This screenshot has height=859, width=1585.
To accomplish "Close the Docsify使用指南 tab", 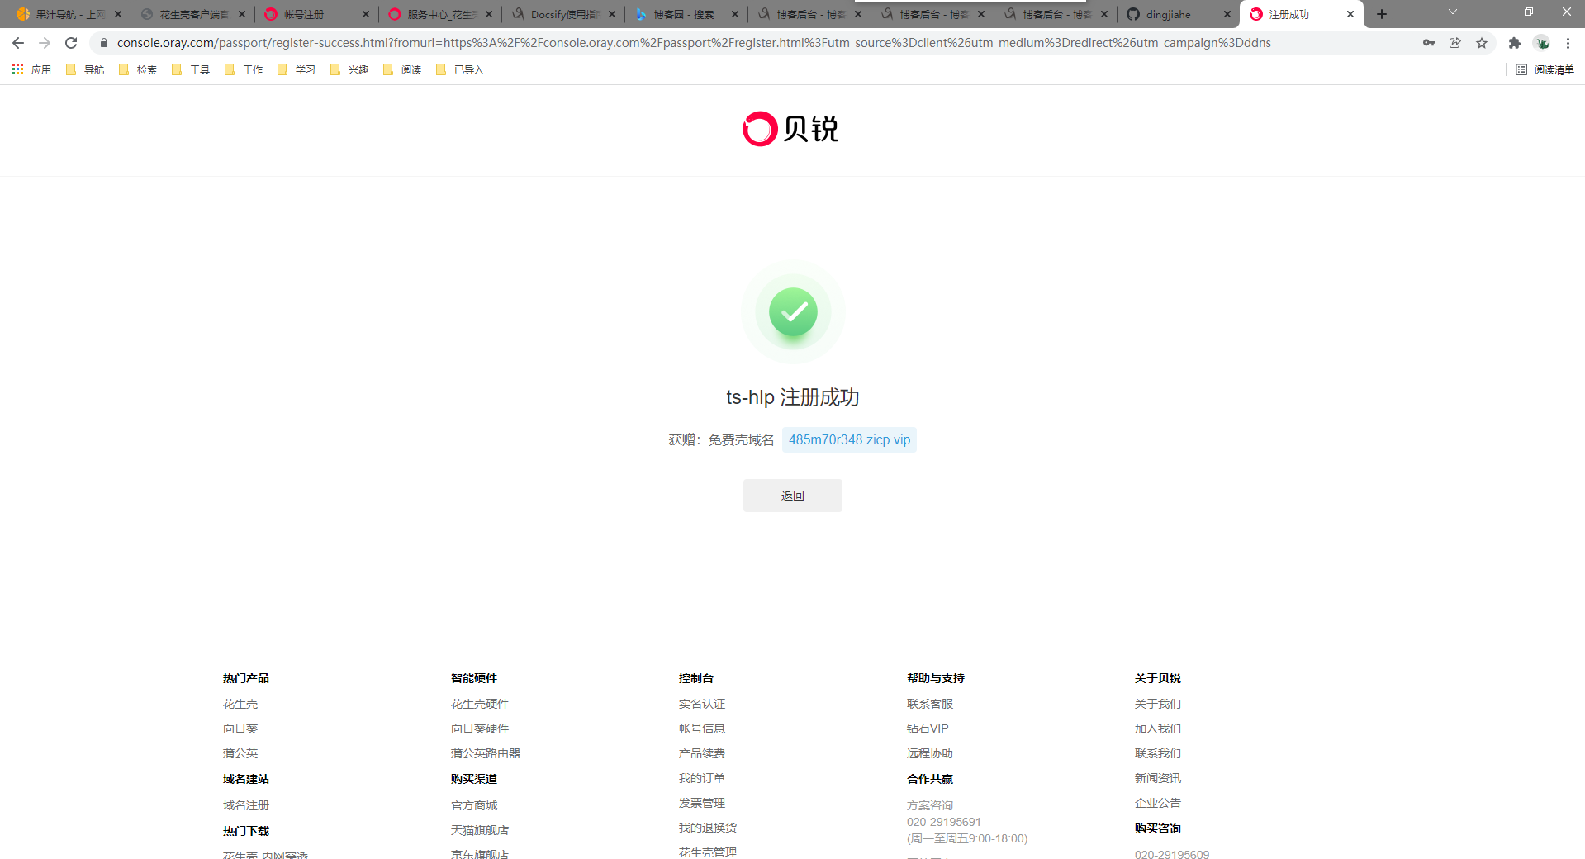I will click(x=612, y=14).
